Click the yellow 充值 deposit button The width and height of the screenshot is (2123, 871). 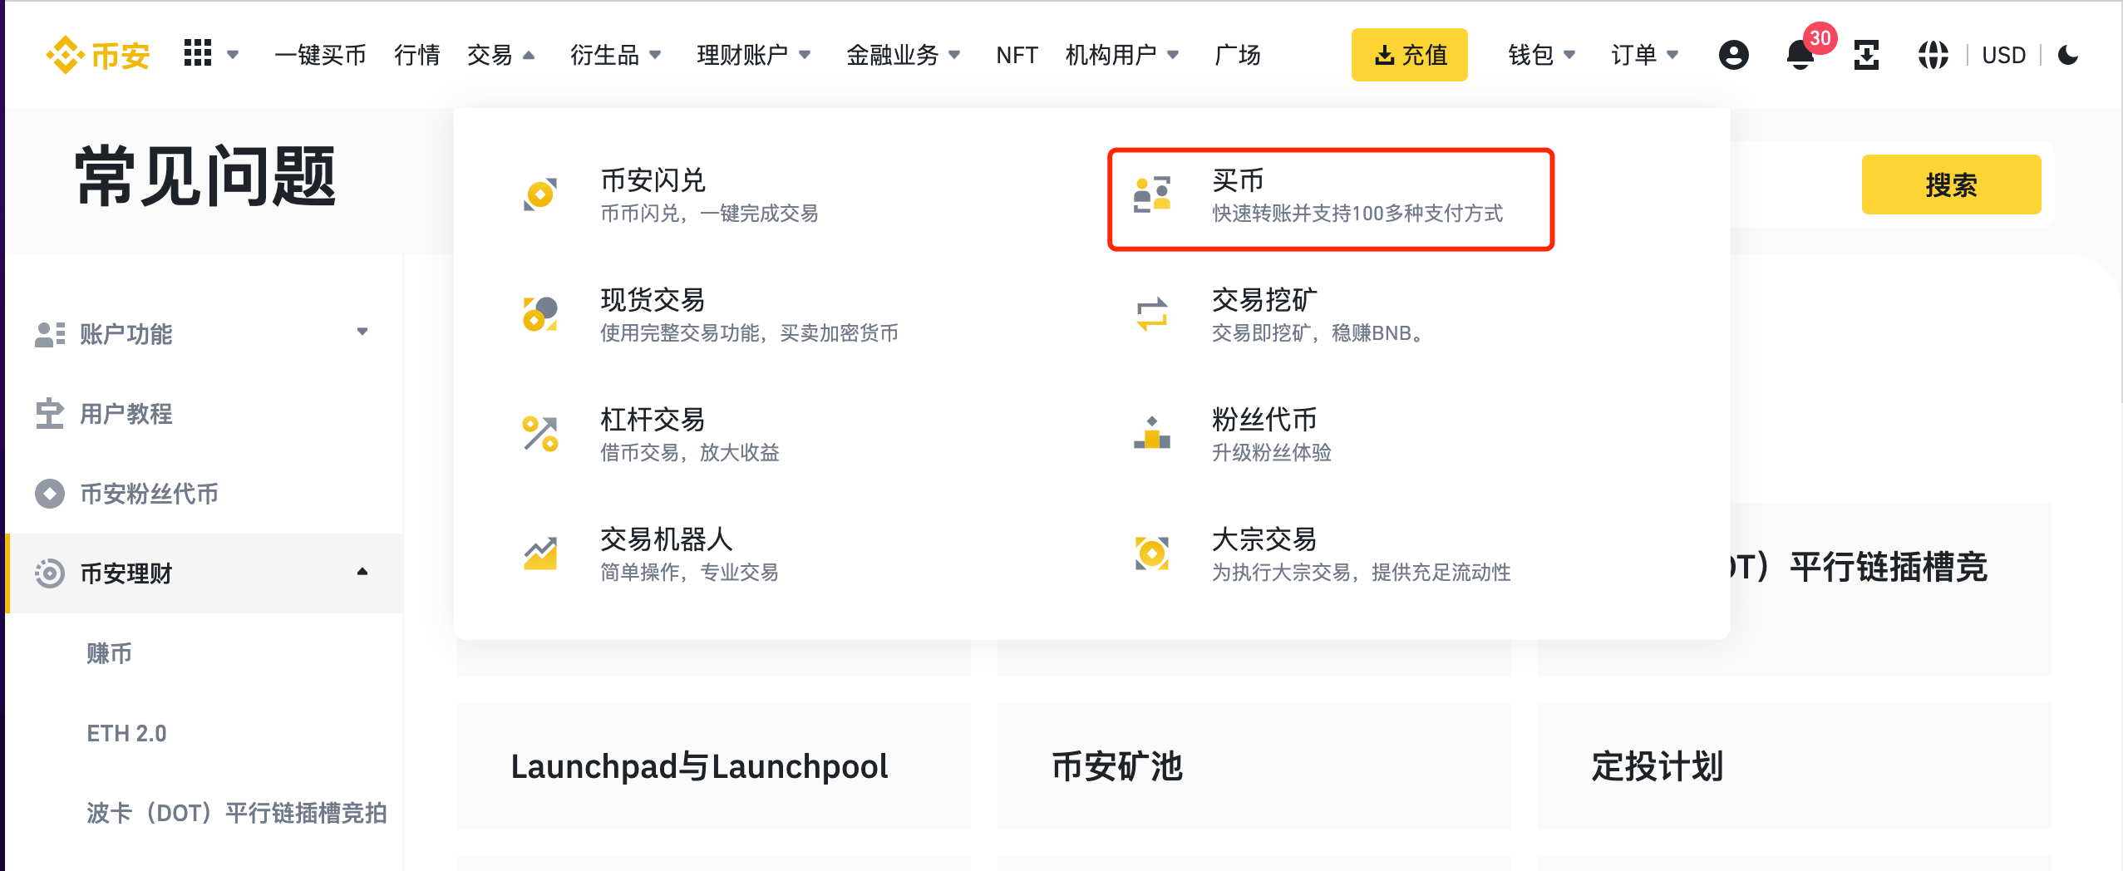(x=1409, y=55)
